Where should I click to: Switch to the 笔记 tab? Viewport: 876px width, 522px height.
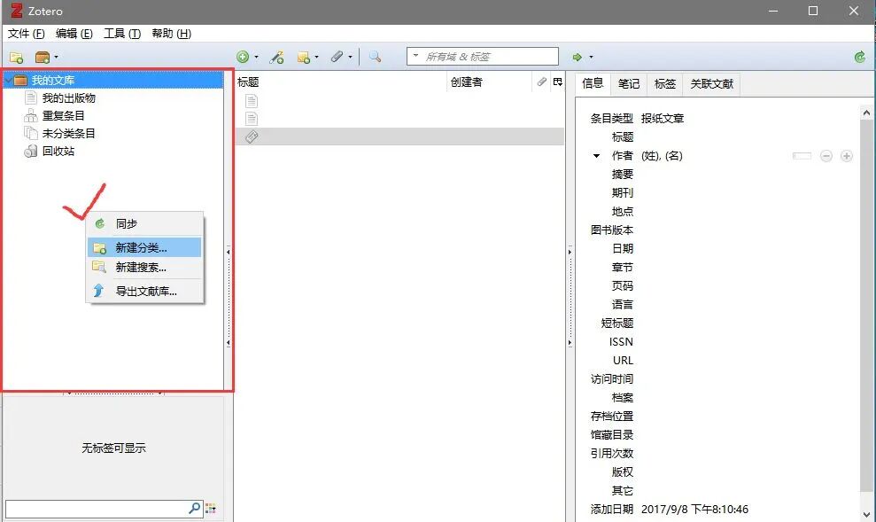629,84
